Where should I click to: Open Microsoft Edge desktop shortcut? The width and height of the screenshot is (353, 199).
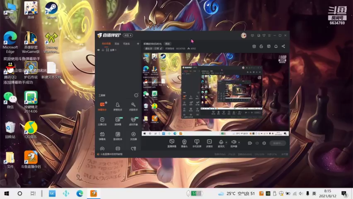[10, 42]
